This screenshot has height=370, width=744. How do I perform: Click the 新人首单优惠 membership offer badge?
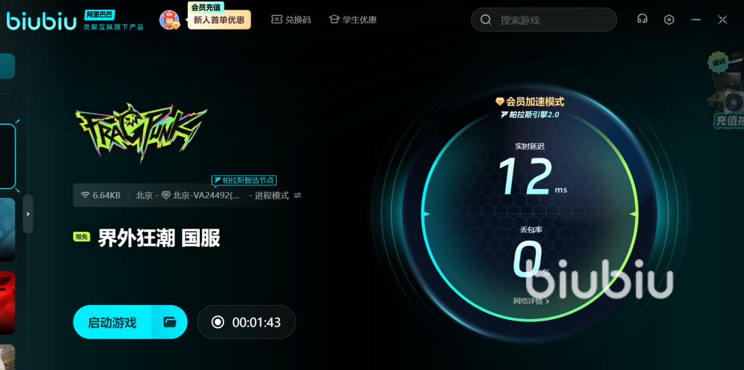(x=219, y=20)
